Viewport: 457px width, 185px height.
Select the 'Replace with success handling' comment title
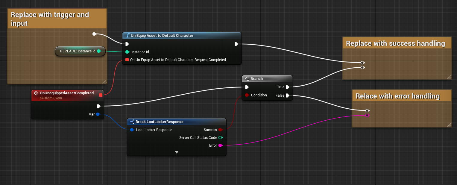(396, 43)
